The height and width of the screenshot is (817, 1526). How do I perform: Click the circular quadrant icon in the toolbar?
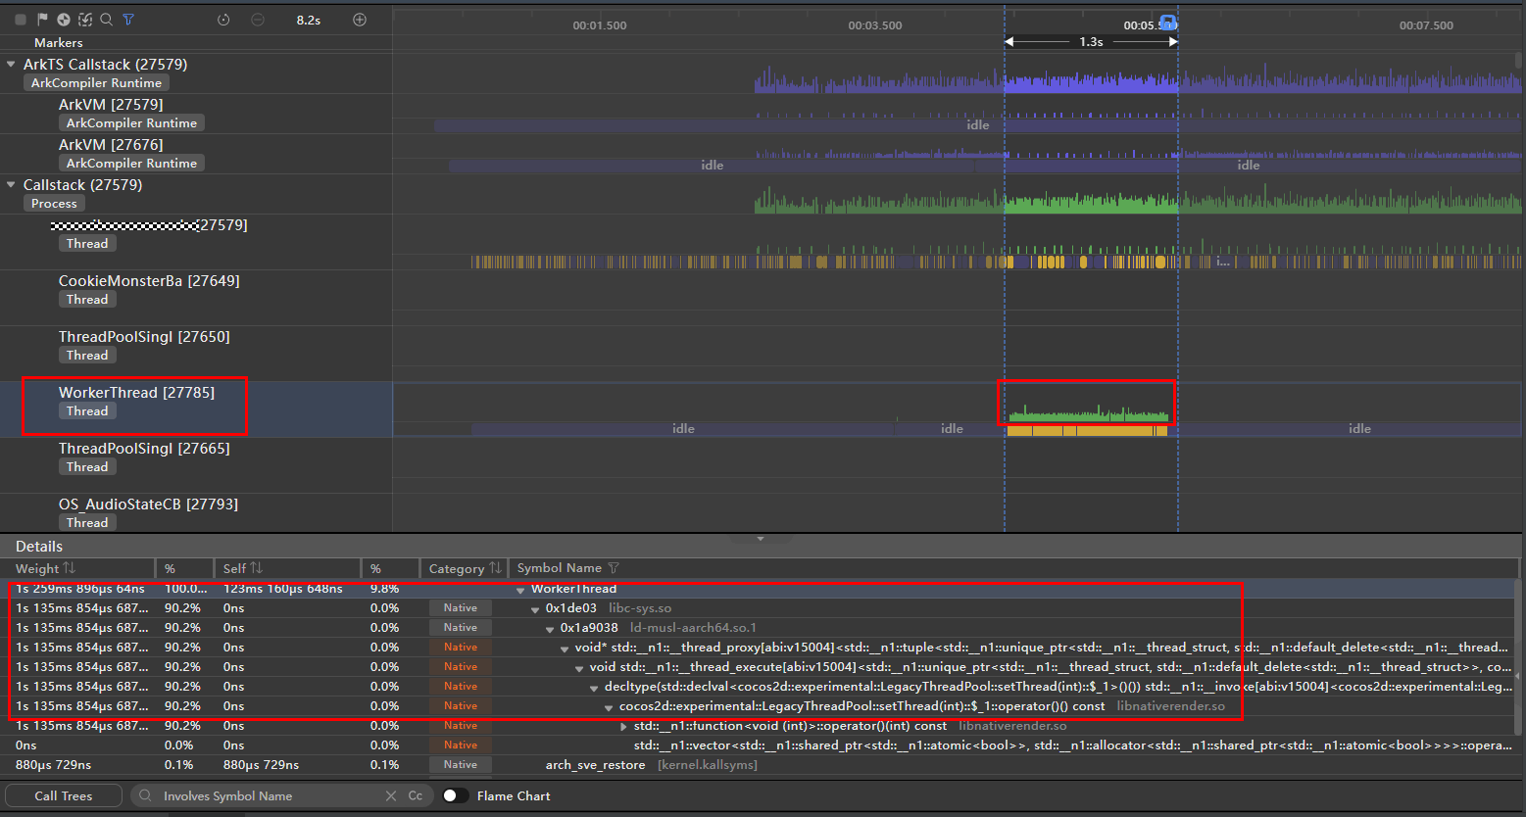[64, 20]
